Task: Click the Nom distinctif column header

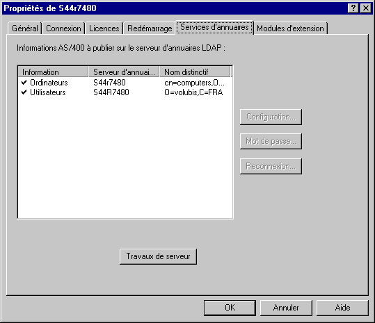Action: (x=195, y=72)
